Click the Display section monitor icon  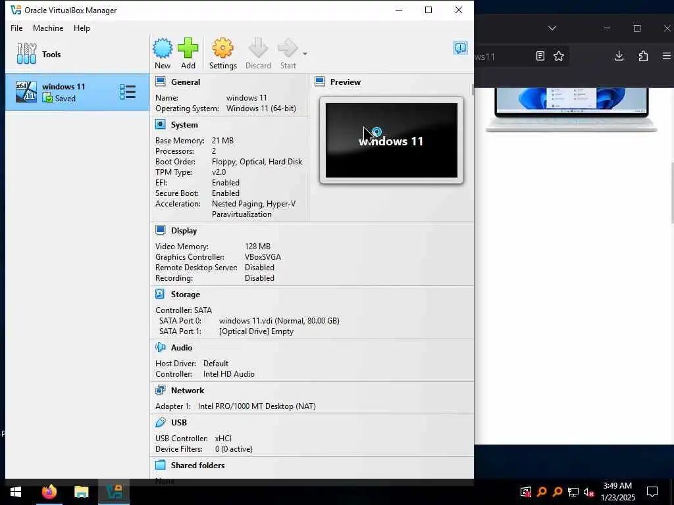(161, 230)
